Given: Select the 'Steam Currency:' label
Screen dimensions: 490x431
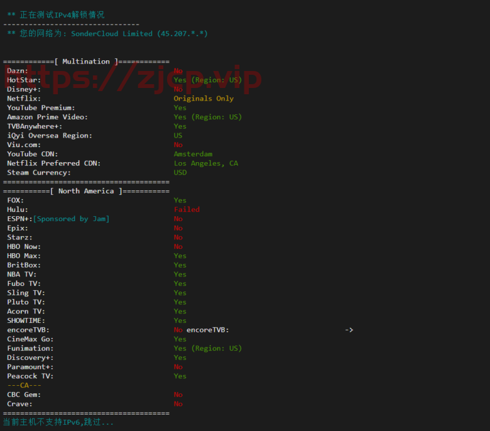Looking at the screenshot, I should coord(39,173).
